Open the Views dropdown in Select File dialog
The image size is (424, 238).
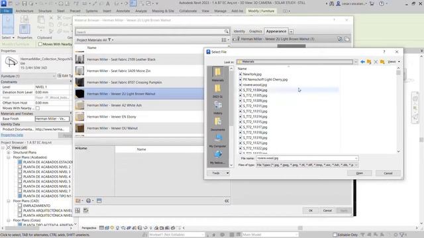394,61
